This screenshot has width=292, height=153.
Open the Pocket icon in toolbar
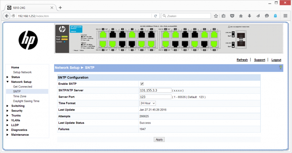(232, 16)
